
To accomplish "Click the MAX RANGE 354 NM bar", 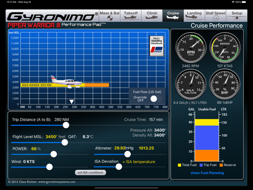I will coord(53,85).
